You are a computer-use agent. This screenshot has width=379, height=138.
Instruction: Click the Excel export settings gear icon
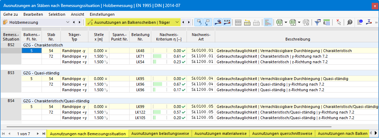tap(306, 22)
